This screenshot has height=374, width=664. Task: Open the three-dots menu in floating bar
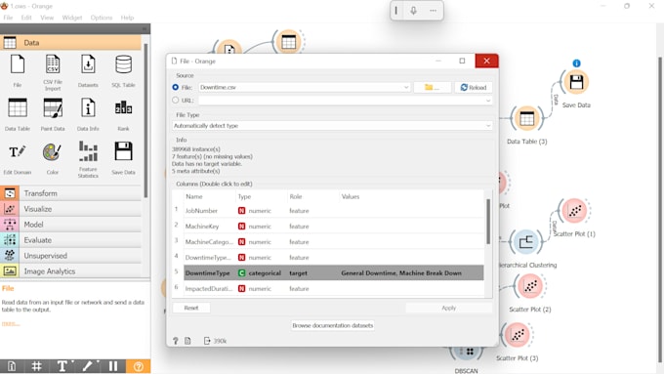click(x=433, y=10)
